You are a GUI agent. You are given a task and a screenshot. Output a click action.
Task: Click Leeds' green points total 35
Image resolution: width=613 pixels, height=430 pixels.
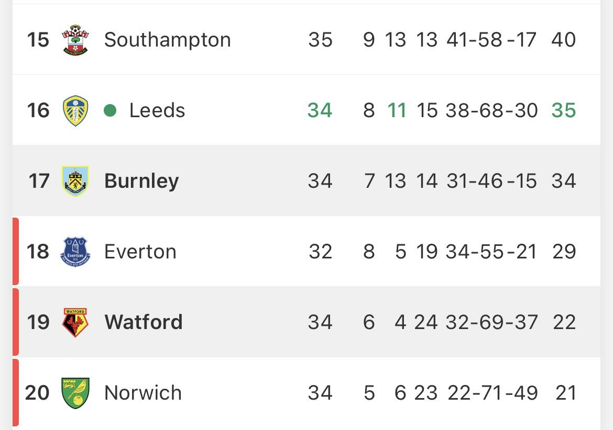(x=563, y=110)
